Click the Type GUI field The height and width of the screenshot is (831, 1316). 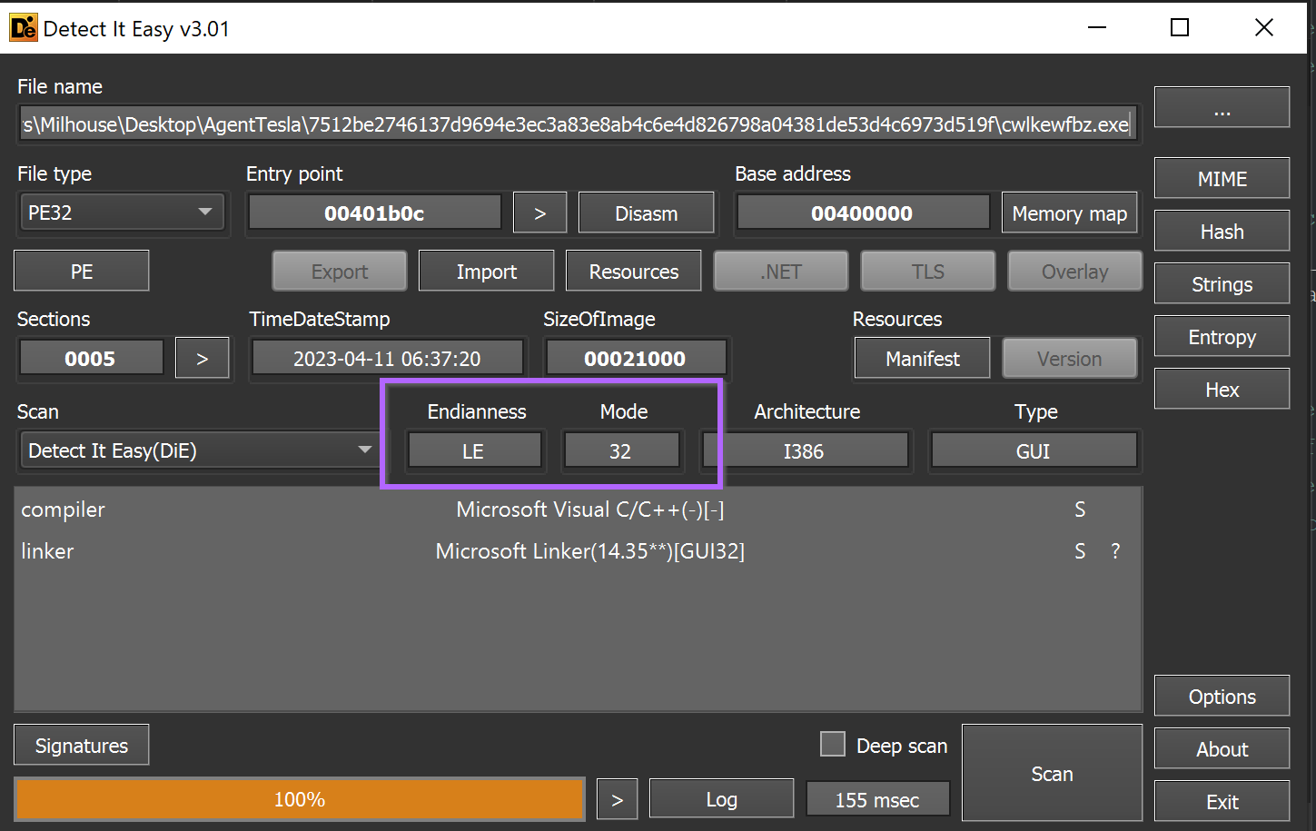point(1034,450)
